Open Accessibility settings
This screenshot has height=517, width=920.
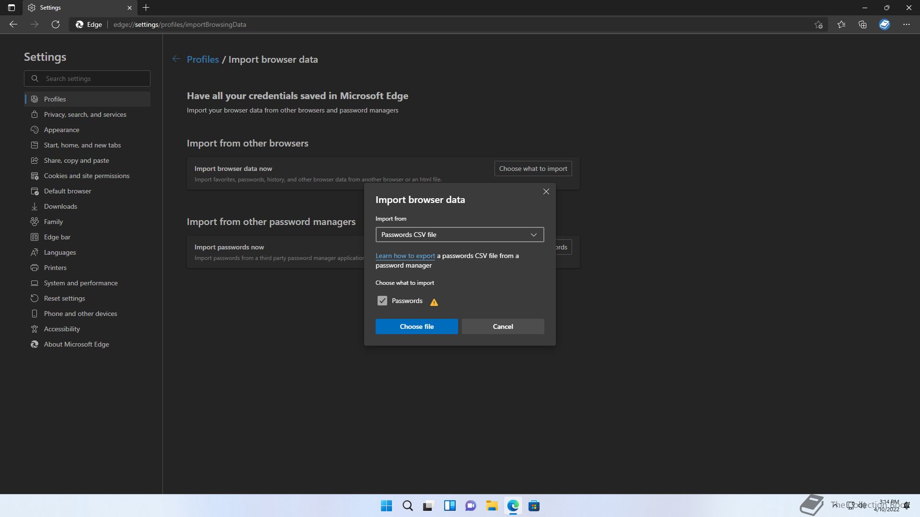87,329
